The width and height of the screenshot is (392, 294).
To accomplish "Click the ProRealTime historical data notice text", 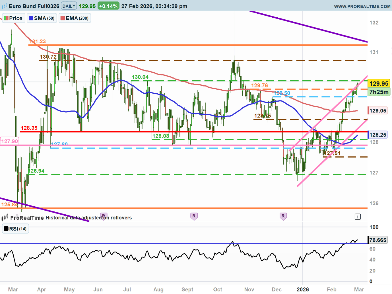I will tap(71, 218).
